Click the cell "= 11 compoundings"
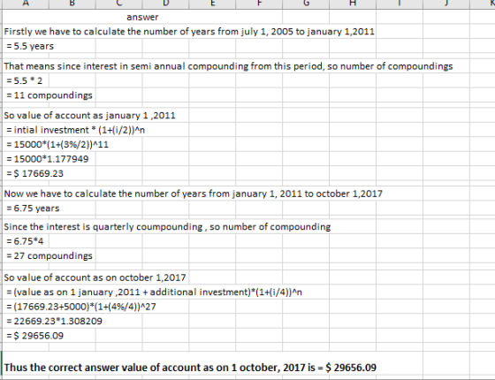495x380 pixels. [x=49, y=95]
